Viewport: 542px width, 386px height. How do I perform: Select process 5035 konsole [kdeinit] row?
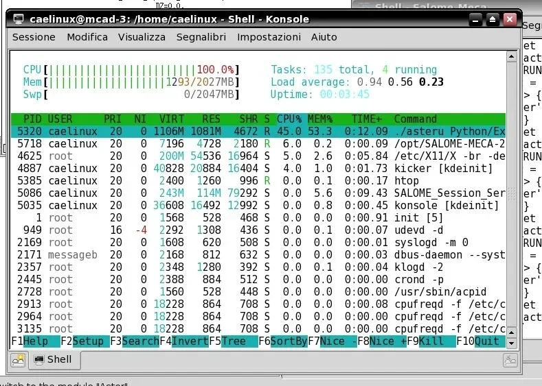(x=258, y=206)
